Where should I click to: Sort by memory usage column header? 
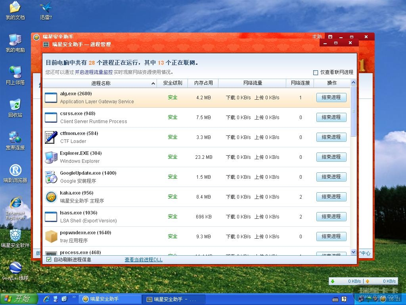tap(203, 83)
